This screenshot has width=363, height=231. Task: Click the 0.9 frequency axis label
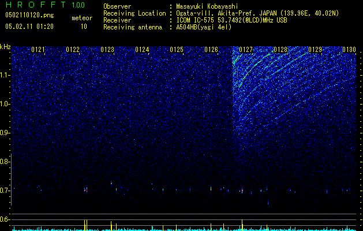(x=5, y=133)
